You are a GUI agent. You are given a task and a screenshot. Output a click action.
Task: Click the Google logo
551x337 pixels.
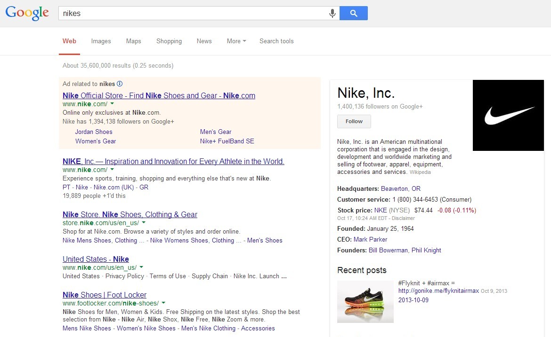click(27, 13)
